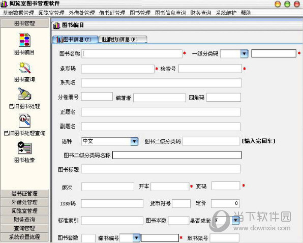Switch to the 附加信息 (F) tab

point(123,40)
